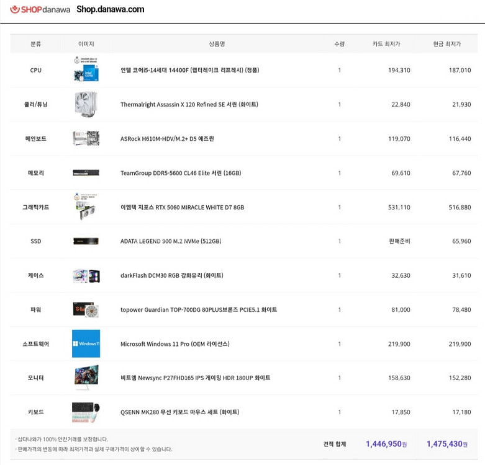The height and width of the screenshot is (465, 485).
Task: Open the Thermalright Assassin cooler thumbnail
Action: (x=86, y=104)
